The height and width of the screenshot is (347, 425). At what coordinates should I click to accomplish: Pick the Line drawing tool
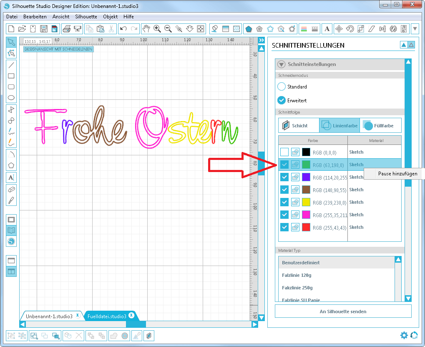(x=11, y=65)
